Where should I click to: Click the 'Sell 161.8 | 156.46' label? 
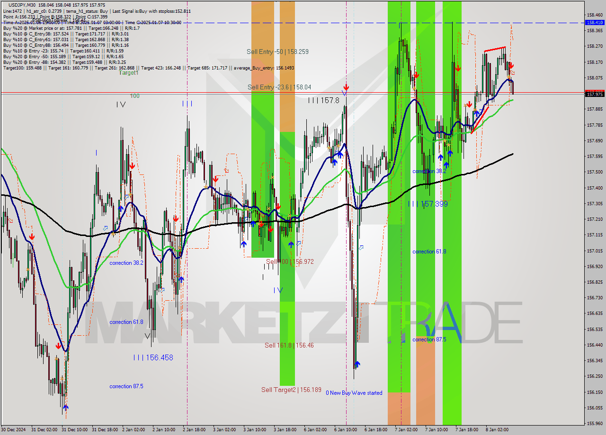289,346
